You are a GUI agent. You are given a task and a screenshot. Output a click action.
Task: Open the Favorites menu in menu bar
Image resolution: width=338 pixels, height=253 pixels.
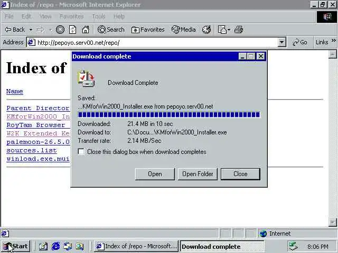click(71, 16)
